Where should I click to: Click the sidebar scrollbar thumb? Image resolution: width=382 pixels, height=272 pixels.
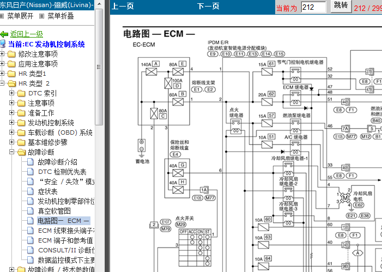click(99, 67)
